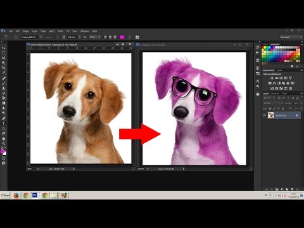Click the magenta text color swatch
The height and width of the screenshot is (228, 304).
[122, 37]
